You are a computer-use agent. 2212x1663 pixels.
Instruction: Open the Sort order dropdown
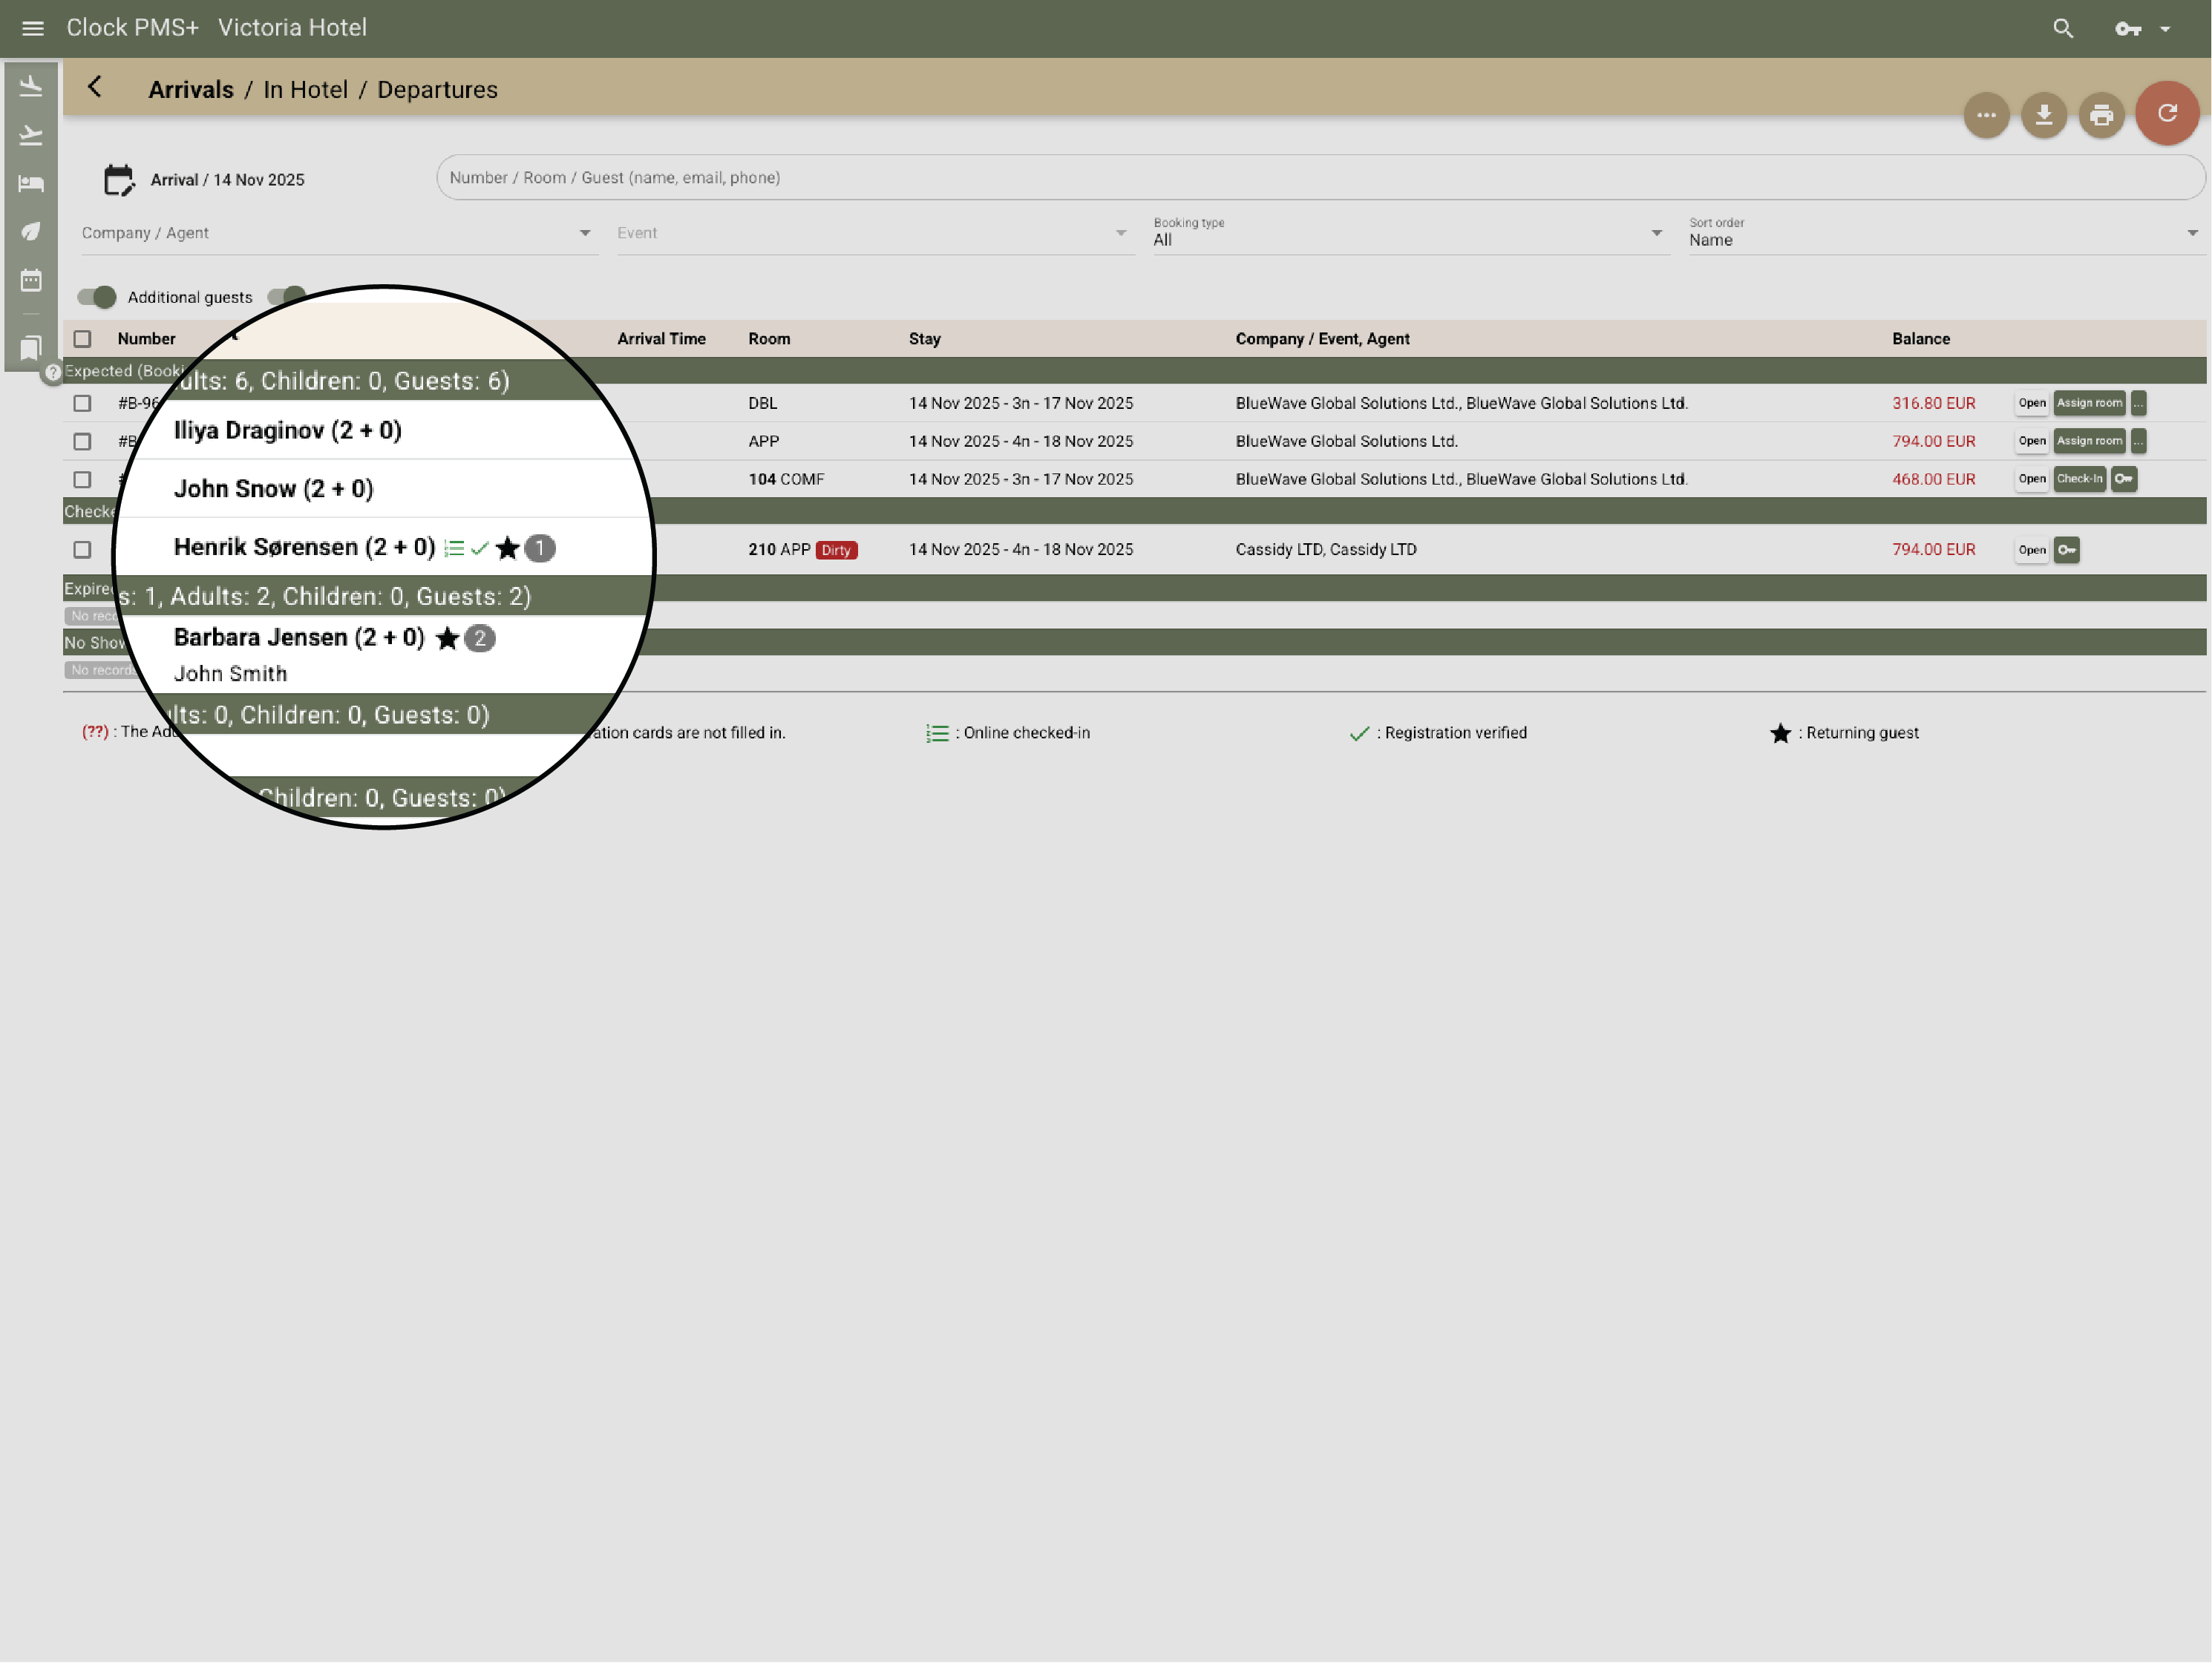click(x=1944, y=233)
